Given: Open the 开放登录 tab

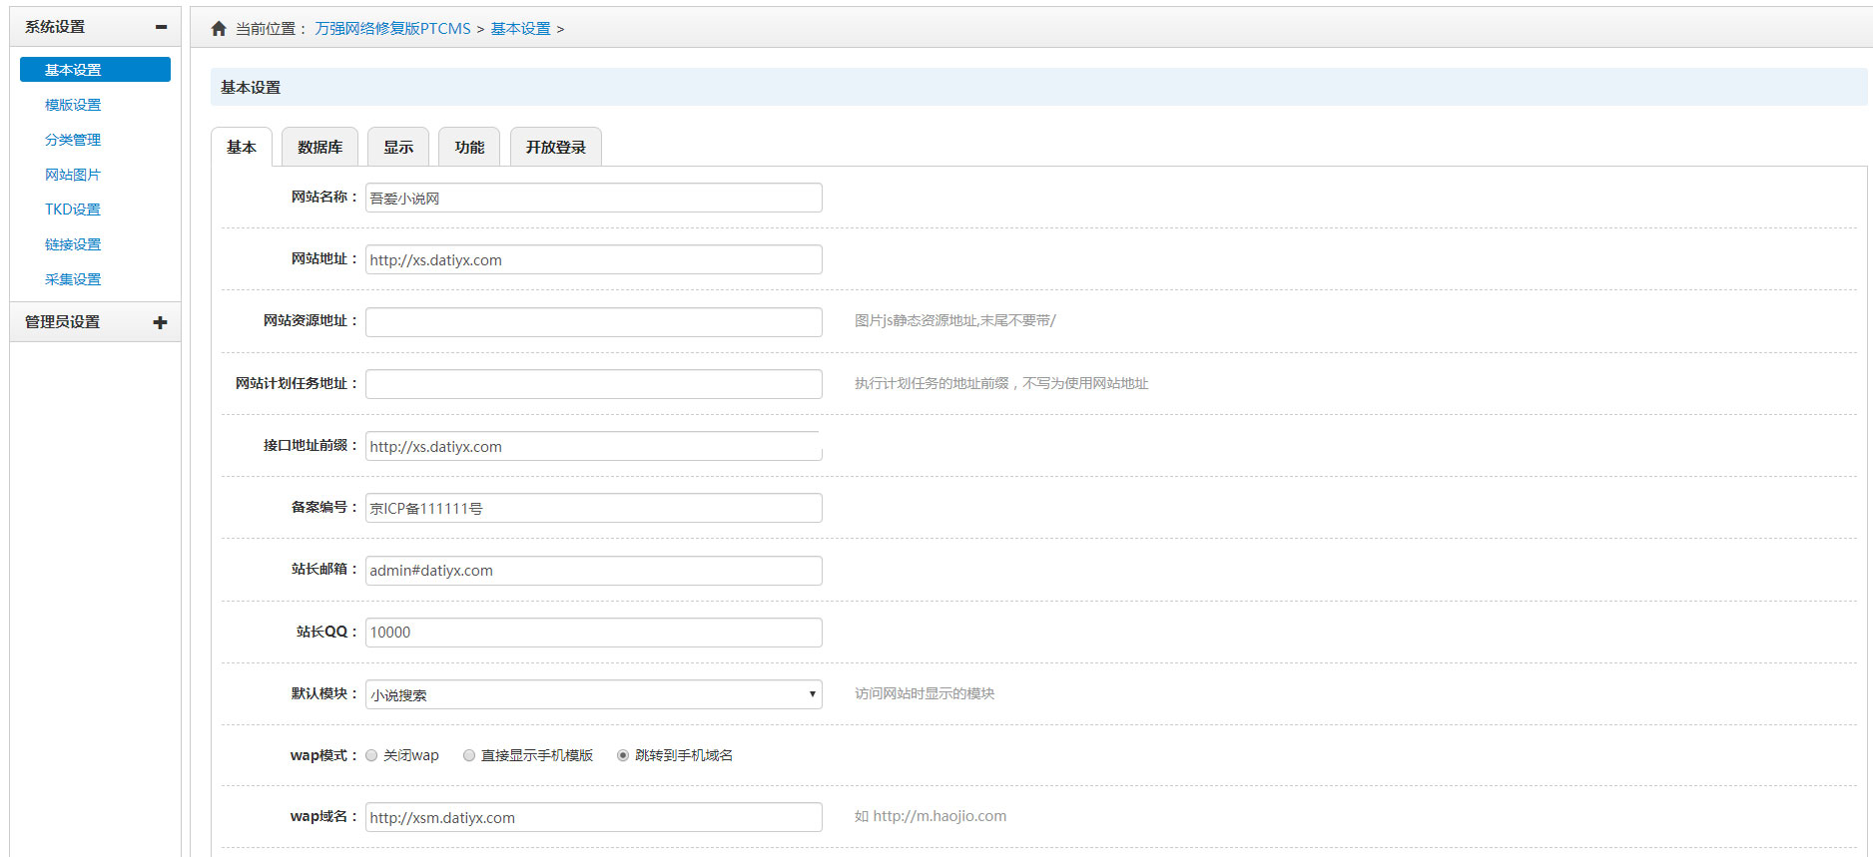Looking at the screenshot, I should click(x=555, y=148).
